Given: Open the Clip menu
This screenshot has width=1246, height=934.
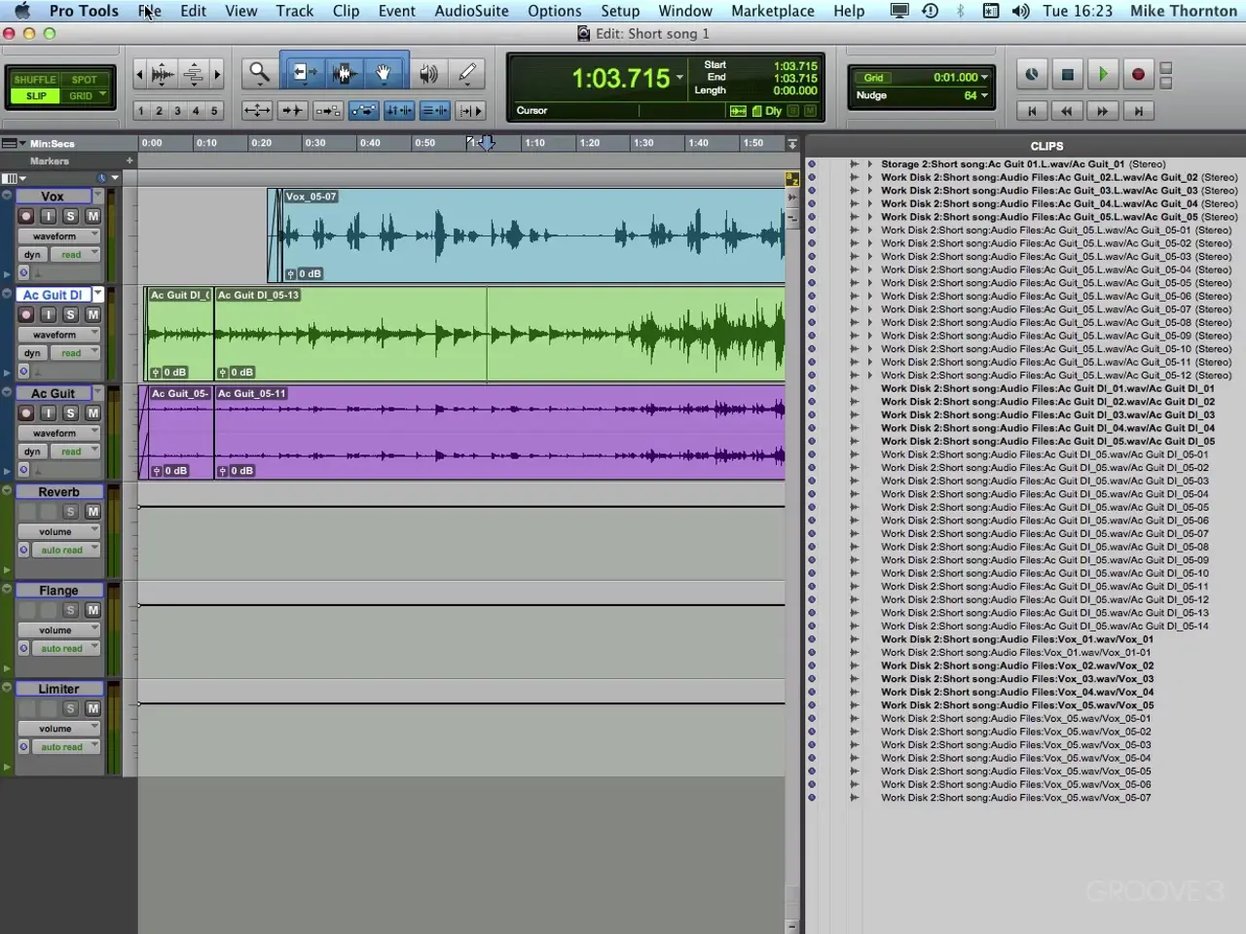Looking at the screenshot, I should (x=346, y=11).
